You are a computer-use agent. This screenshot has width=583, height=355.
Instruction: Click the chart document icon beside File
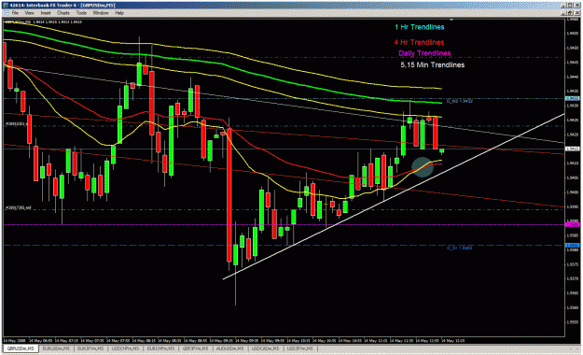tap(7, 13)
